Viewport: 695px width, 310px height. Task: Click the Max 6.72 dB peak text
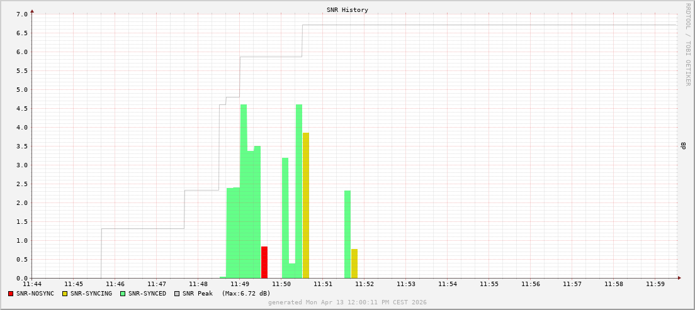coord(246,294)
